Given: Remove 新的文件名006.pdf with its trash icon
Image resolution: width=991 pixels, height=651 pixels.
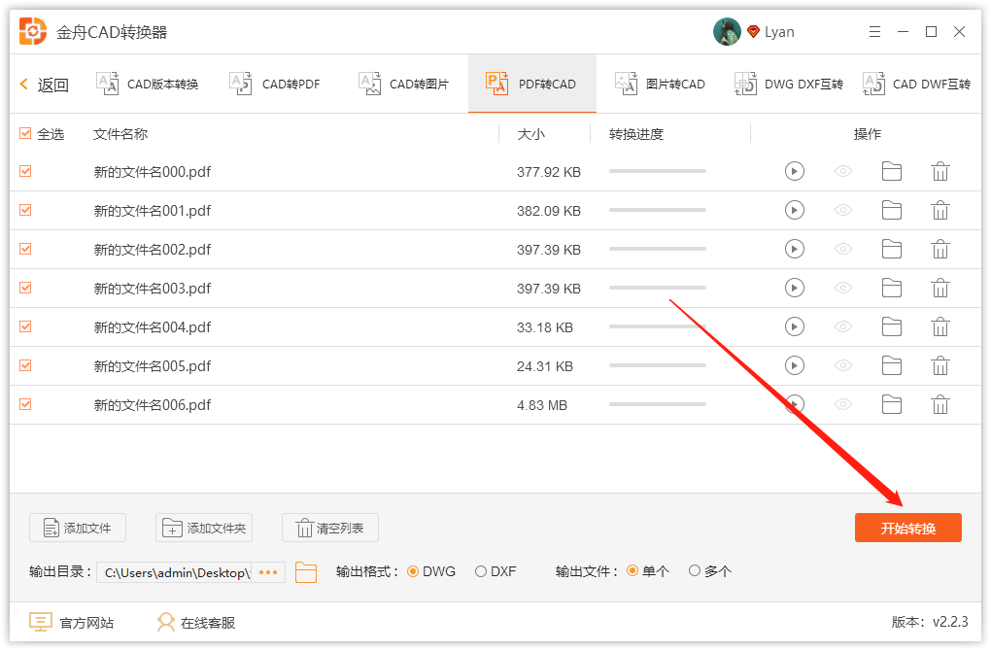Looking at the screenshot, I should (940, 404).
